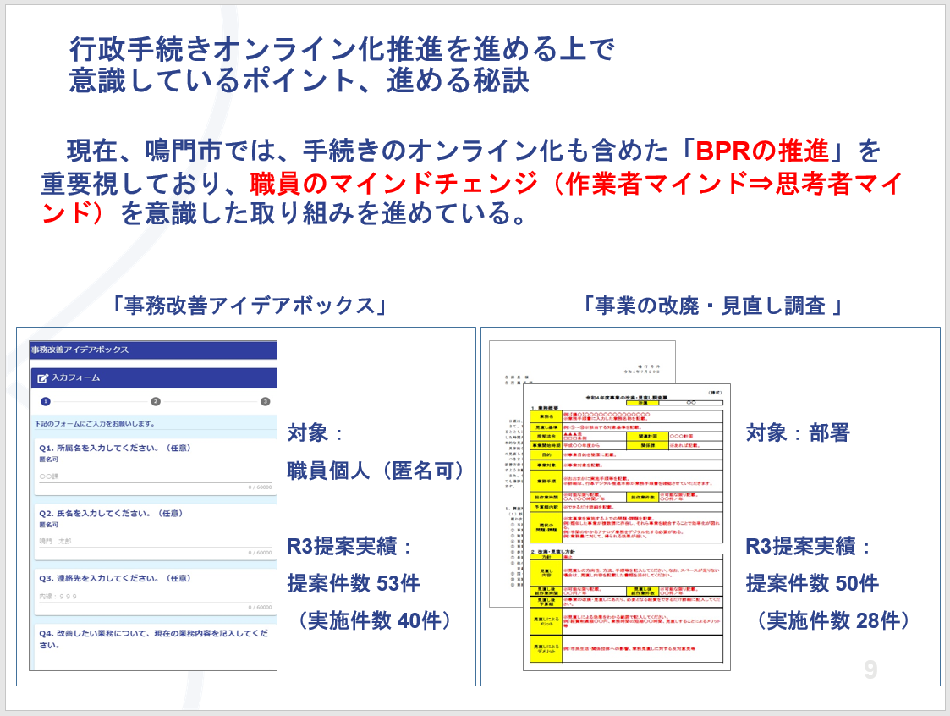The height and width of the screenshot is (716, 950).
Task: Click the caption 「事業の改廃・見直し調査」
Action: (712, 306)
